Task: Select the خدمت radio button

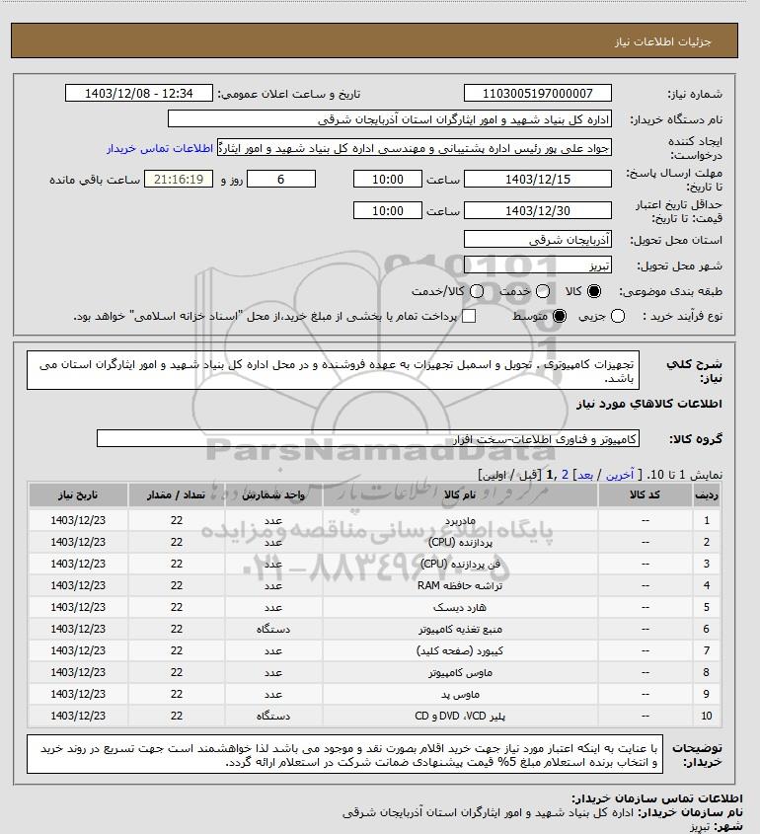Action: click(x=543, y=291)
